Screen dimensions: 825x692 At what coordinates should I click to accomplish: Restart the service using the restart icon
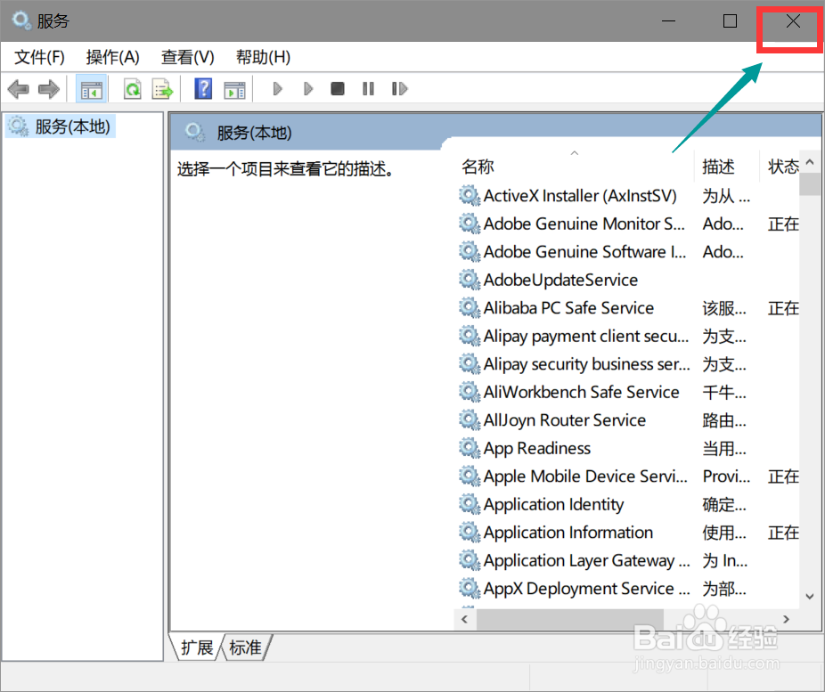tap(399, 88)
